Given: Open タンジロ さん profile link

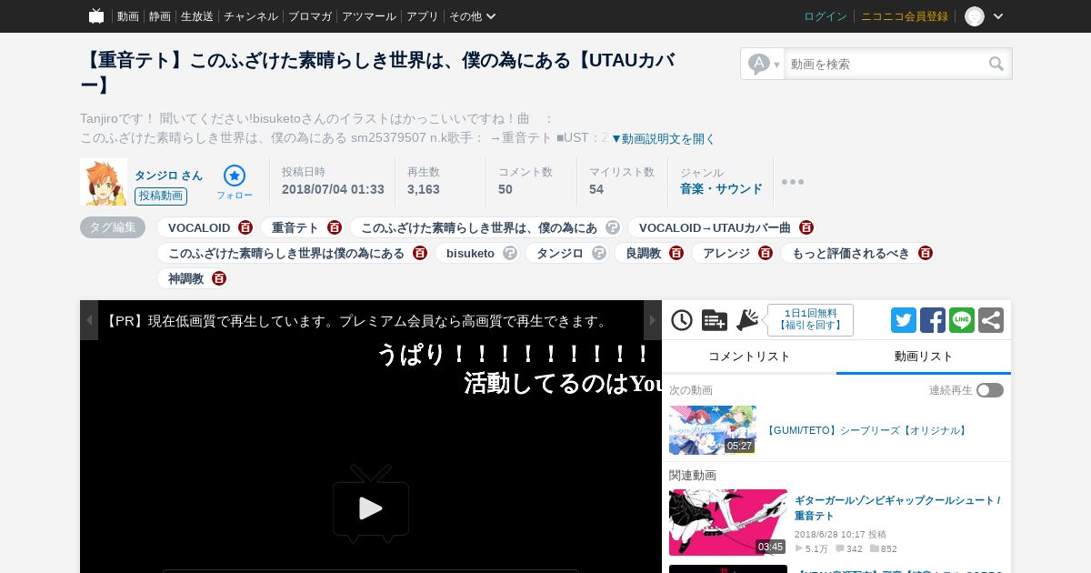Looking at the screenshot, I should coord(169,176).
